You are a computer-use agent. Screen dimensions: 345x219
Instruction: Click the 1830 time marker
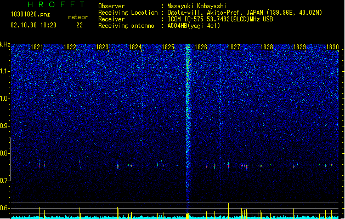pyautogui.click(x=332, y=47)
